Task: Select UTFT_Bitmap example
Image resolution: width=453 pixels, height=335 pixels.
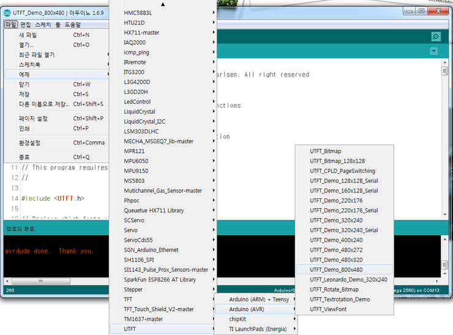Action: [x=345, y=151]
